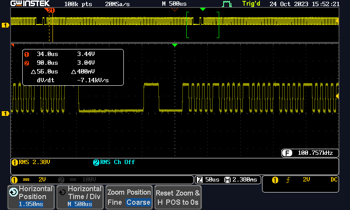Click cursor 2 icon in measurement box
350x210 pixels.
point(27,63)
